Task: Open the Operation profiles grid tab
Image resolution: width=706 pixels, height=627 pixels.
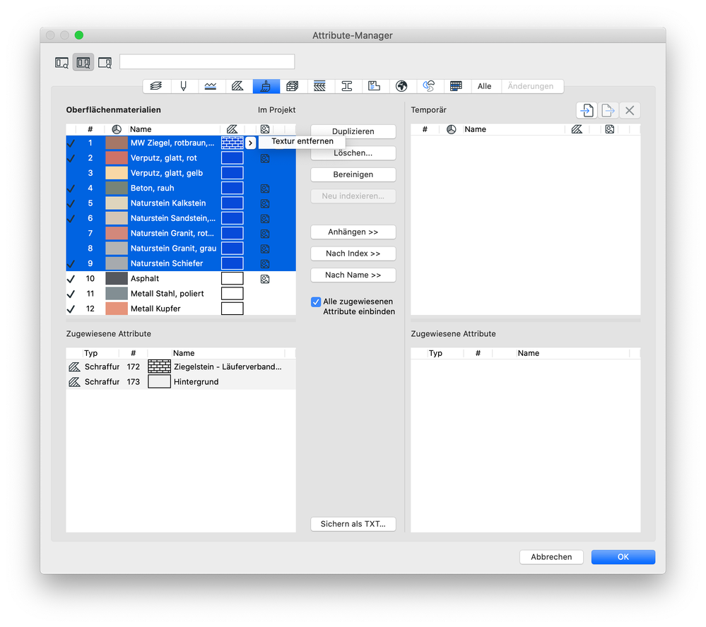Action: coord(456,86)
